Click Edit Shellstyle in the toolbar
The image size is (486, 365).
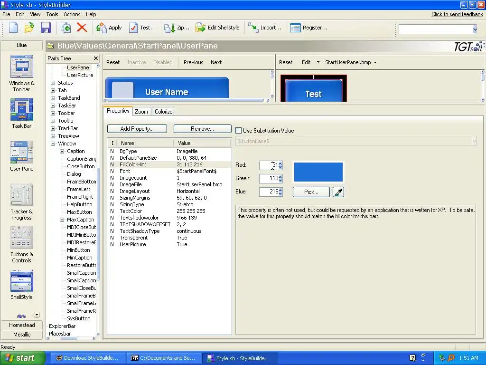[x=217, y=28]
